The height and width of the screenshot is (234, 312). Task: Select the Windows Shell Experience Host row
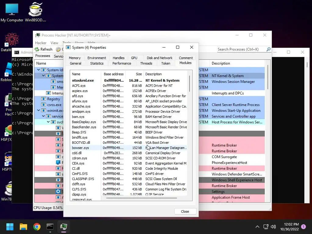237,180
